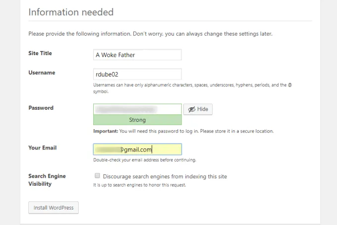Click the 'Information needed' heading
337x225 pixels.
point(71,12)
